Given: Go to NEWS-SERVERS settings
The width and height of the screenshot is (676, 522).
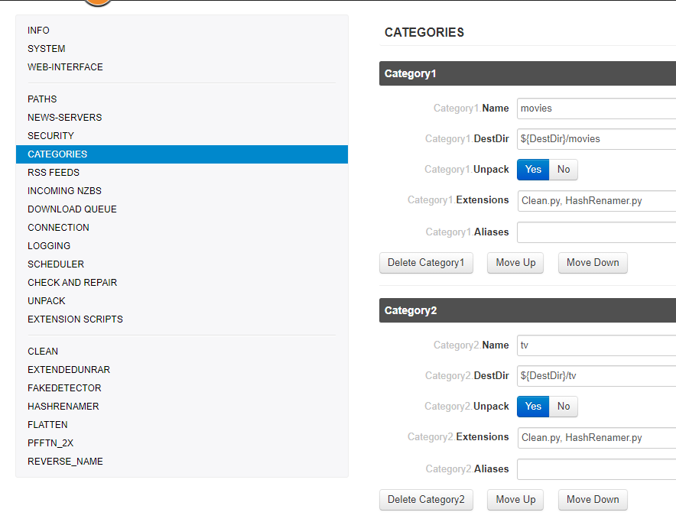Looking at the screenshot, I should (64, 118).
